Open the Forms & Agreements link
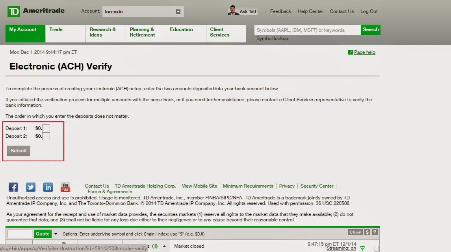 pos(110,192)
